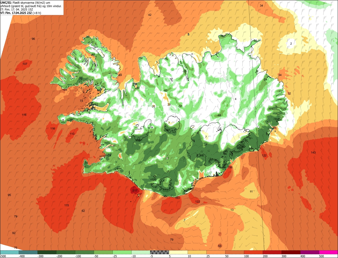Click the pale swatch between -10 and -5
The height and width of the screenshot is (258, 338).
(x=141, y=252)
